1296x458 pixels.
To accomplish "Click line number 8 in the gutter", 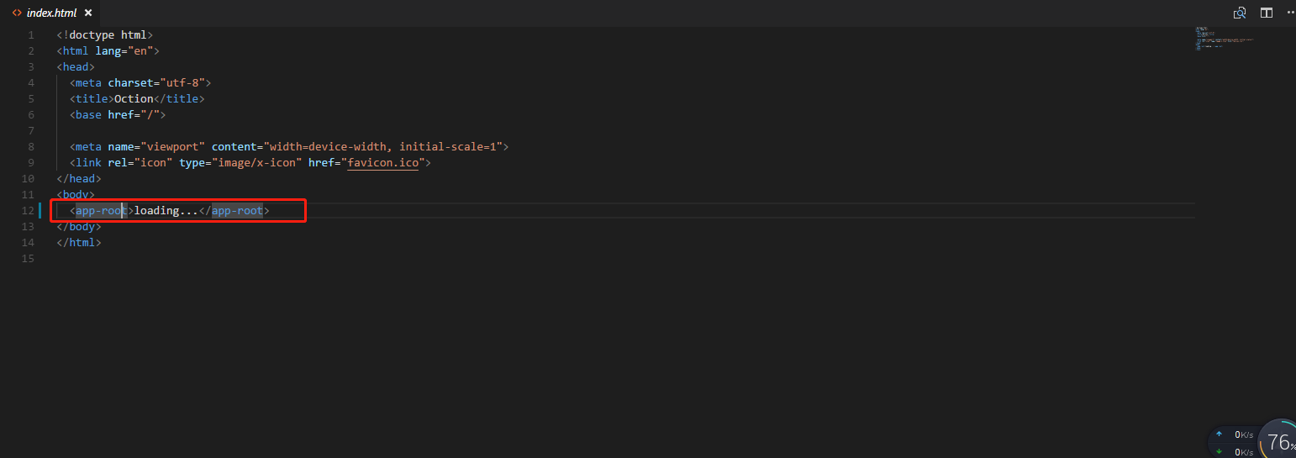I will (31, 147).
